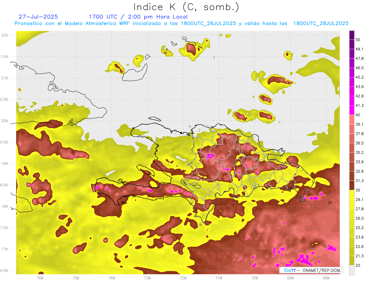Click the "40" color scale value
Viewport: 366px width, 282px height.
(x=358, y=115)
